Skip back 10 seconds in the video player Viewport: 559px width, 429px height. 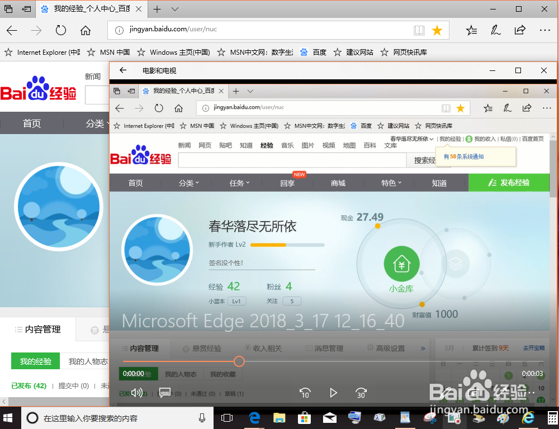click(x=305, y=393)
